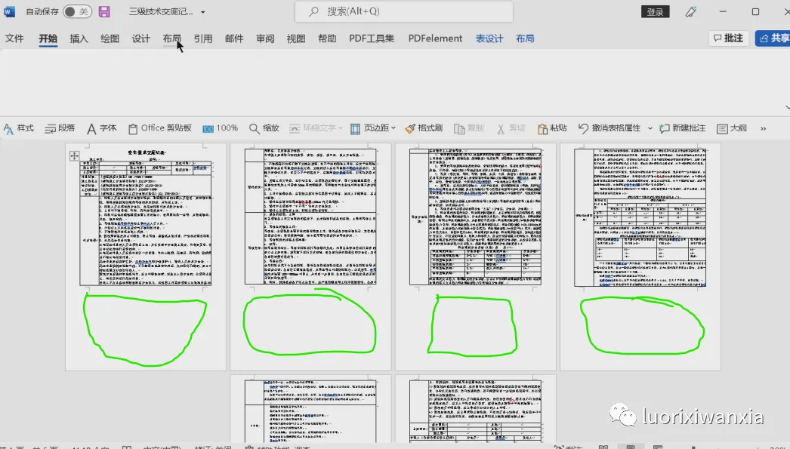Open the 字体 font settings
This screenshot has height=449, width=790.
101,128
